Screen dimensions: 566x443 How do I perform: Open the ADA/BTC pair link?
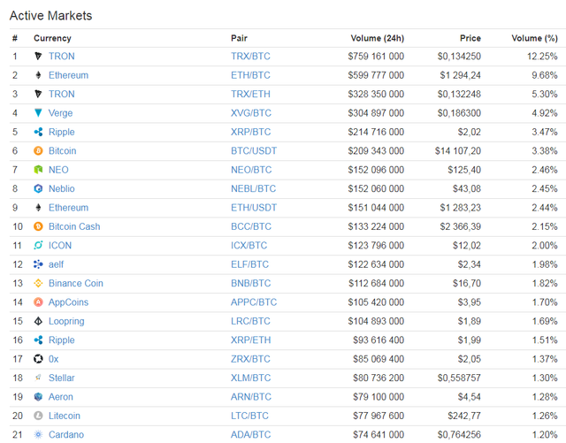(x=251, y=435)
